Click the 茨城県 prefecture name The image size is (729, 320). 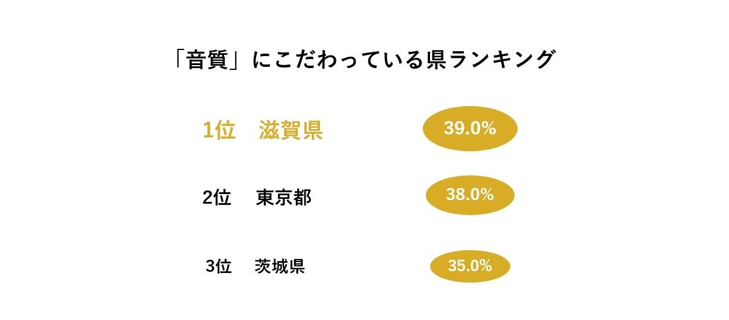coord(280,266)
